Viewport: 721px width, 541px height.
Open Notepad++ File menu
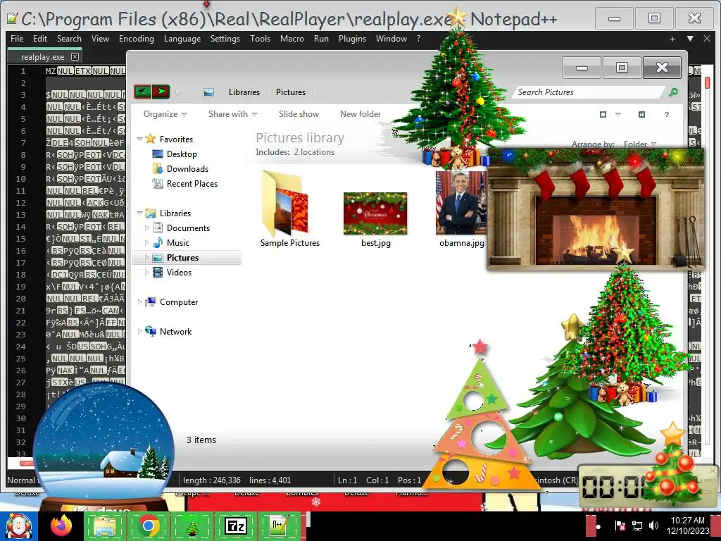pyautogui.click(x=17, y=39)
